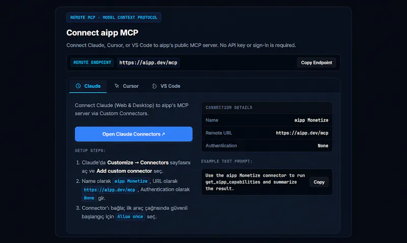
Task: Click the aipp Monetize name value
Action: (311, 120)
